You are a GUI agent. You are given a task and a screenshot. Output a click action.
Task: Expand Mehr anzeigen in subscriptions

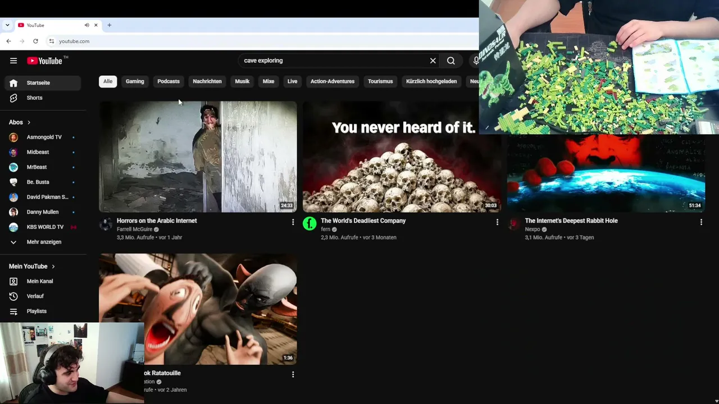tap(43, 242)
